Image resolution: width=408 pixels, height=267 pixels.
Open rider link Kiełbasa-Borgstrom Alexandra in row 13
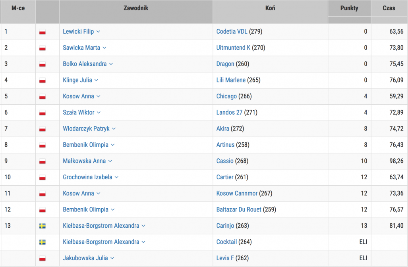click(x=101, y=226)
